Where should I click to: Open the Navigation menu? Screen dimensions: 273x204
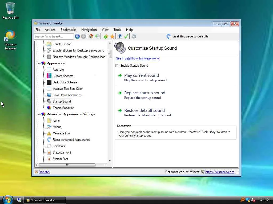89,30
